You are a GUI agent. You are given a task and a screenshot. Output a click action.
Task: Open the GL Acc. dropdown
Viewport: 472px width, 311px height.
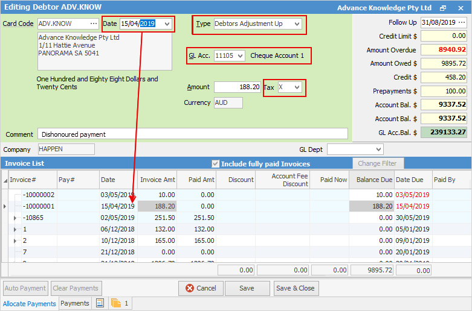240,56
